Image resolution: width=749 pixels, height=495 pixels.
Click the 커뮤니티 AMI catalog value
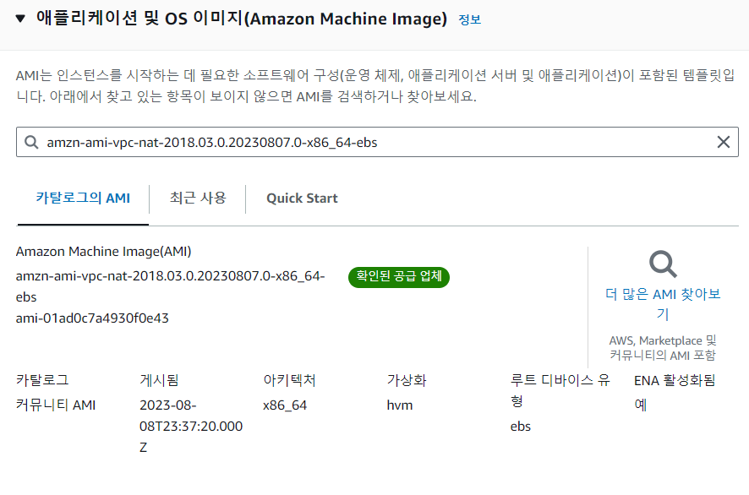tap(56, 405)
